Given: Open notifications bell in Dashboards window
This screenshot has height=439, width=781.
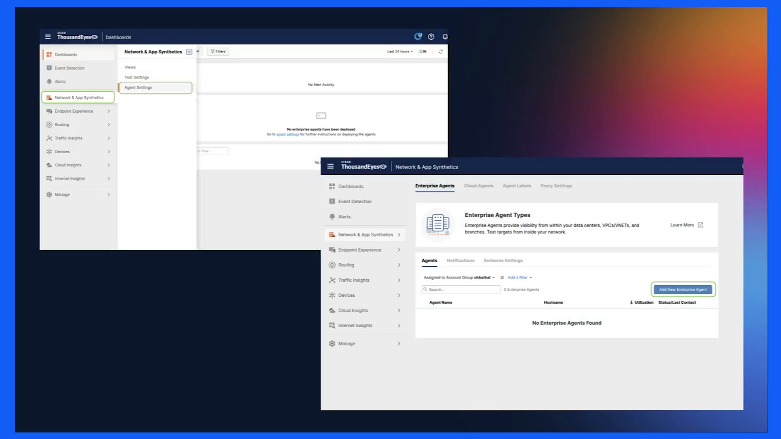Looking at the screenshot, I should [x=445, y=37].
